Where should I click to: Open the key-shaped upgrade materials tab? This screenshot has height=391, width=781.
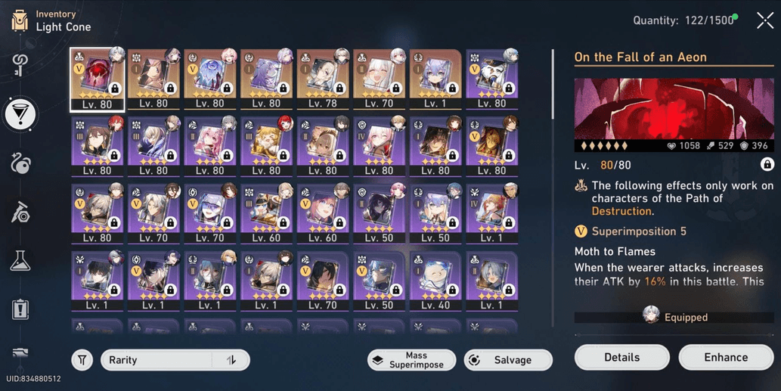[20, 65]
